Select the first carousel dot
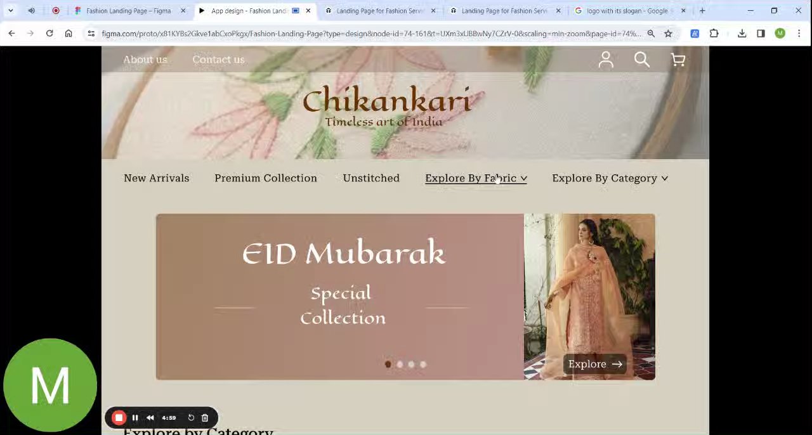This screenshot has width=812, height=435. tap(388, 364)
